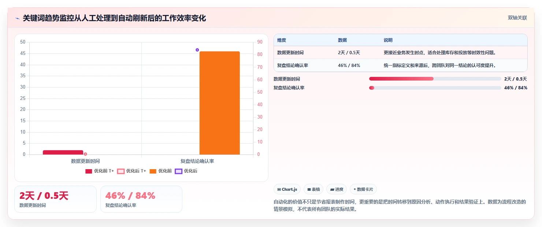The image size is (542, 227).
Task: Click the 2天 / 0.5天 table cell
Action: tap(349, 52)
